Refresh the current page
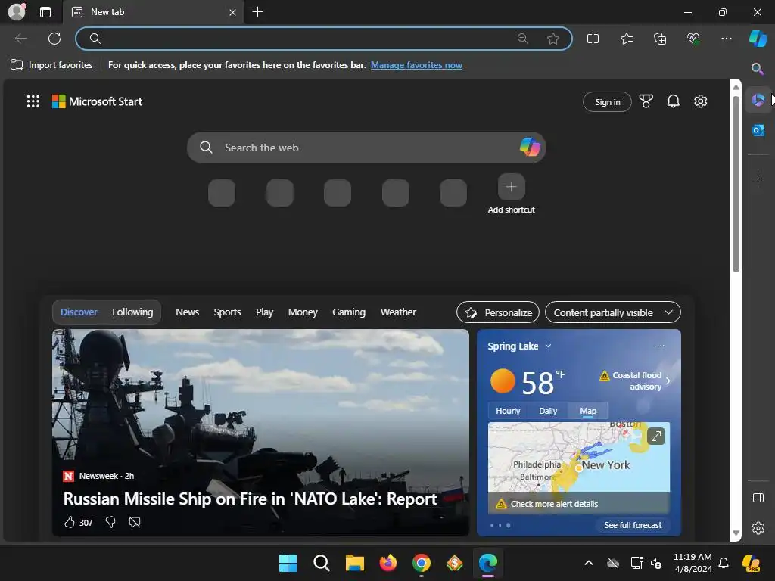Screen dimensions: 775x581 54,39
